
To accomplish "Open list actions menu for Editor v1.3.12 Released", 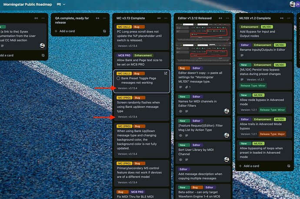I will point(227,18).
